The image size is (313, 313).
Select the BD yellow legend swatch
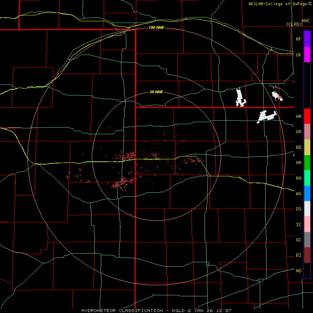(x=307, y=147)
